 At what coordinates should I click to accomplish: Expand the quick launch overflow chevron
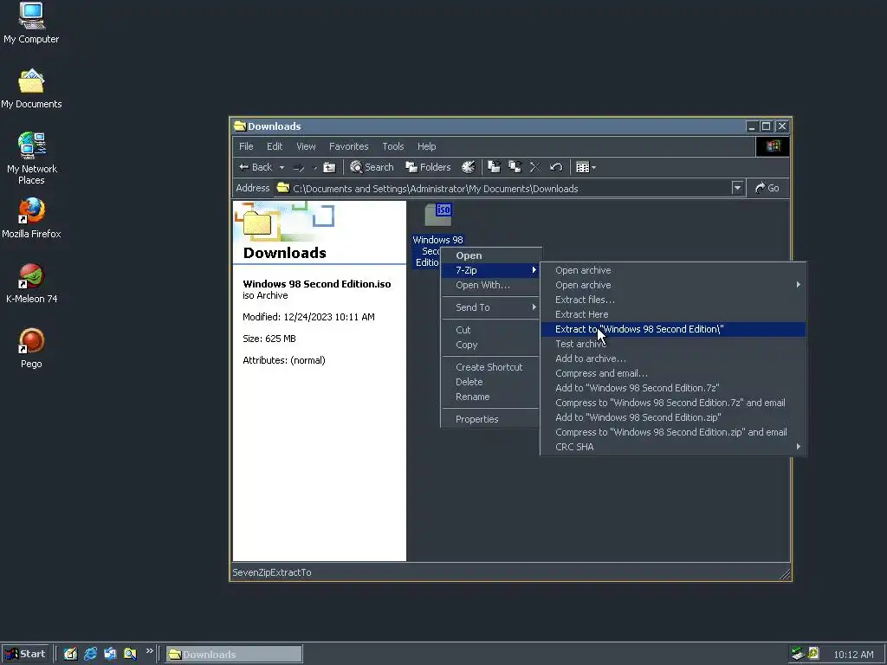149,651
